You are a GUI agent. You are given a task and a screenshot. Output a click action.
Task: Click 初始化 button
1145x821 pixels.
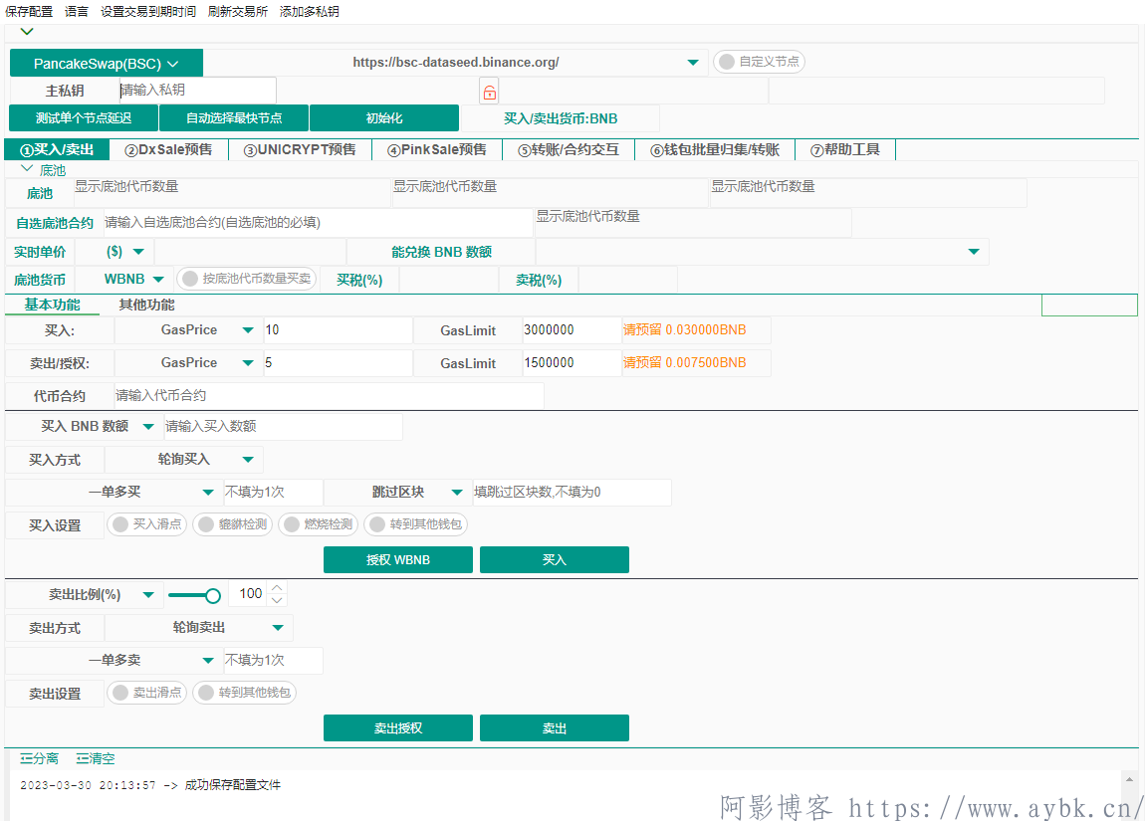click(x=384, y=117)
